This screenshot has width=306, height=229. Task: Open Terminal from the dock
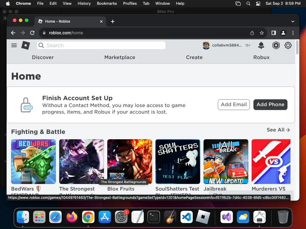click(154, 217)
